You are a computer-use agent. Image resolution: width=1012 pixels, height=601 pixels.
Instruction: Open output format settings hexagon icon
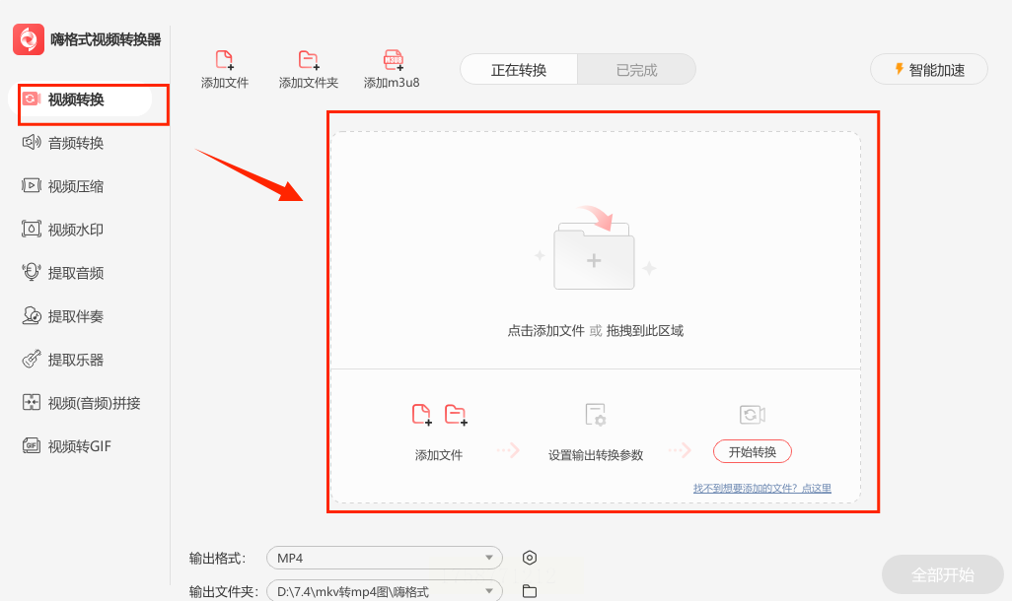coord(530,558)
